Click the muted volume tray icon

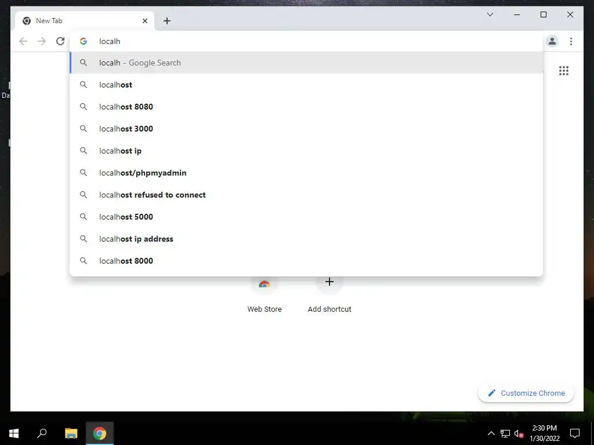pyautogui.click(x=519, y=433)
